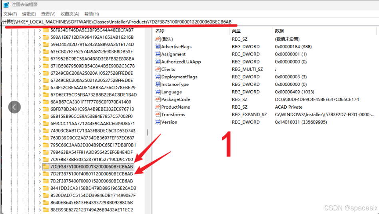Click the (默认) string value icon
379x214 pixels.
[x=158, y=39]
